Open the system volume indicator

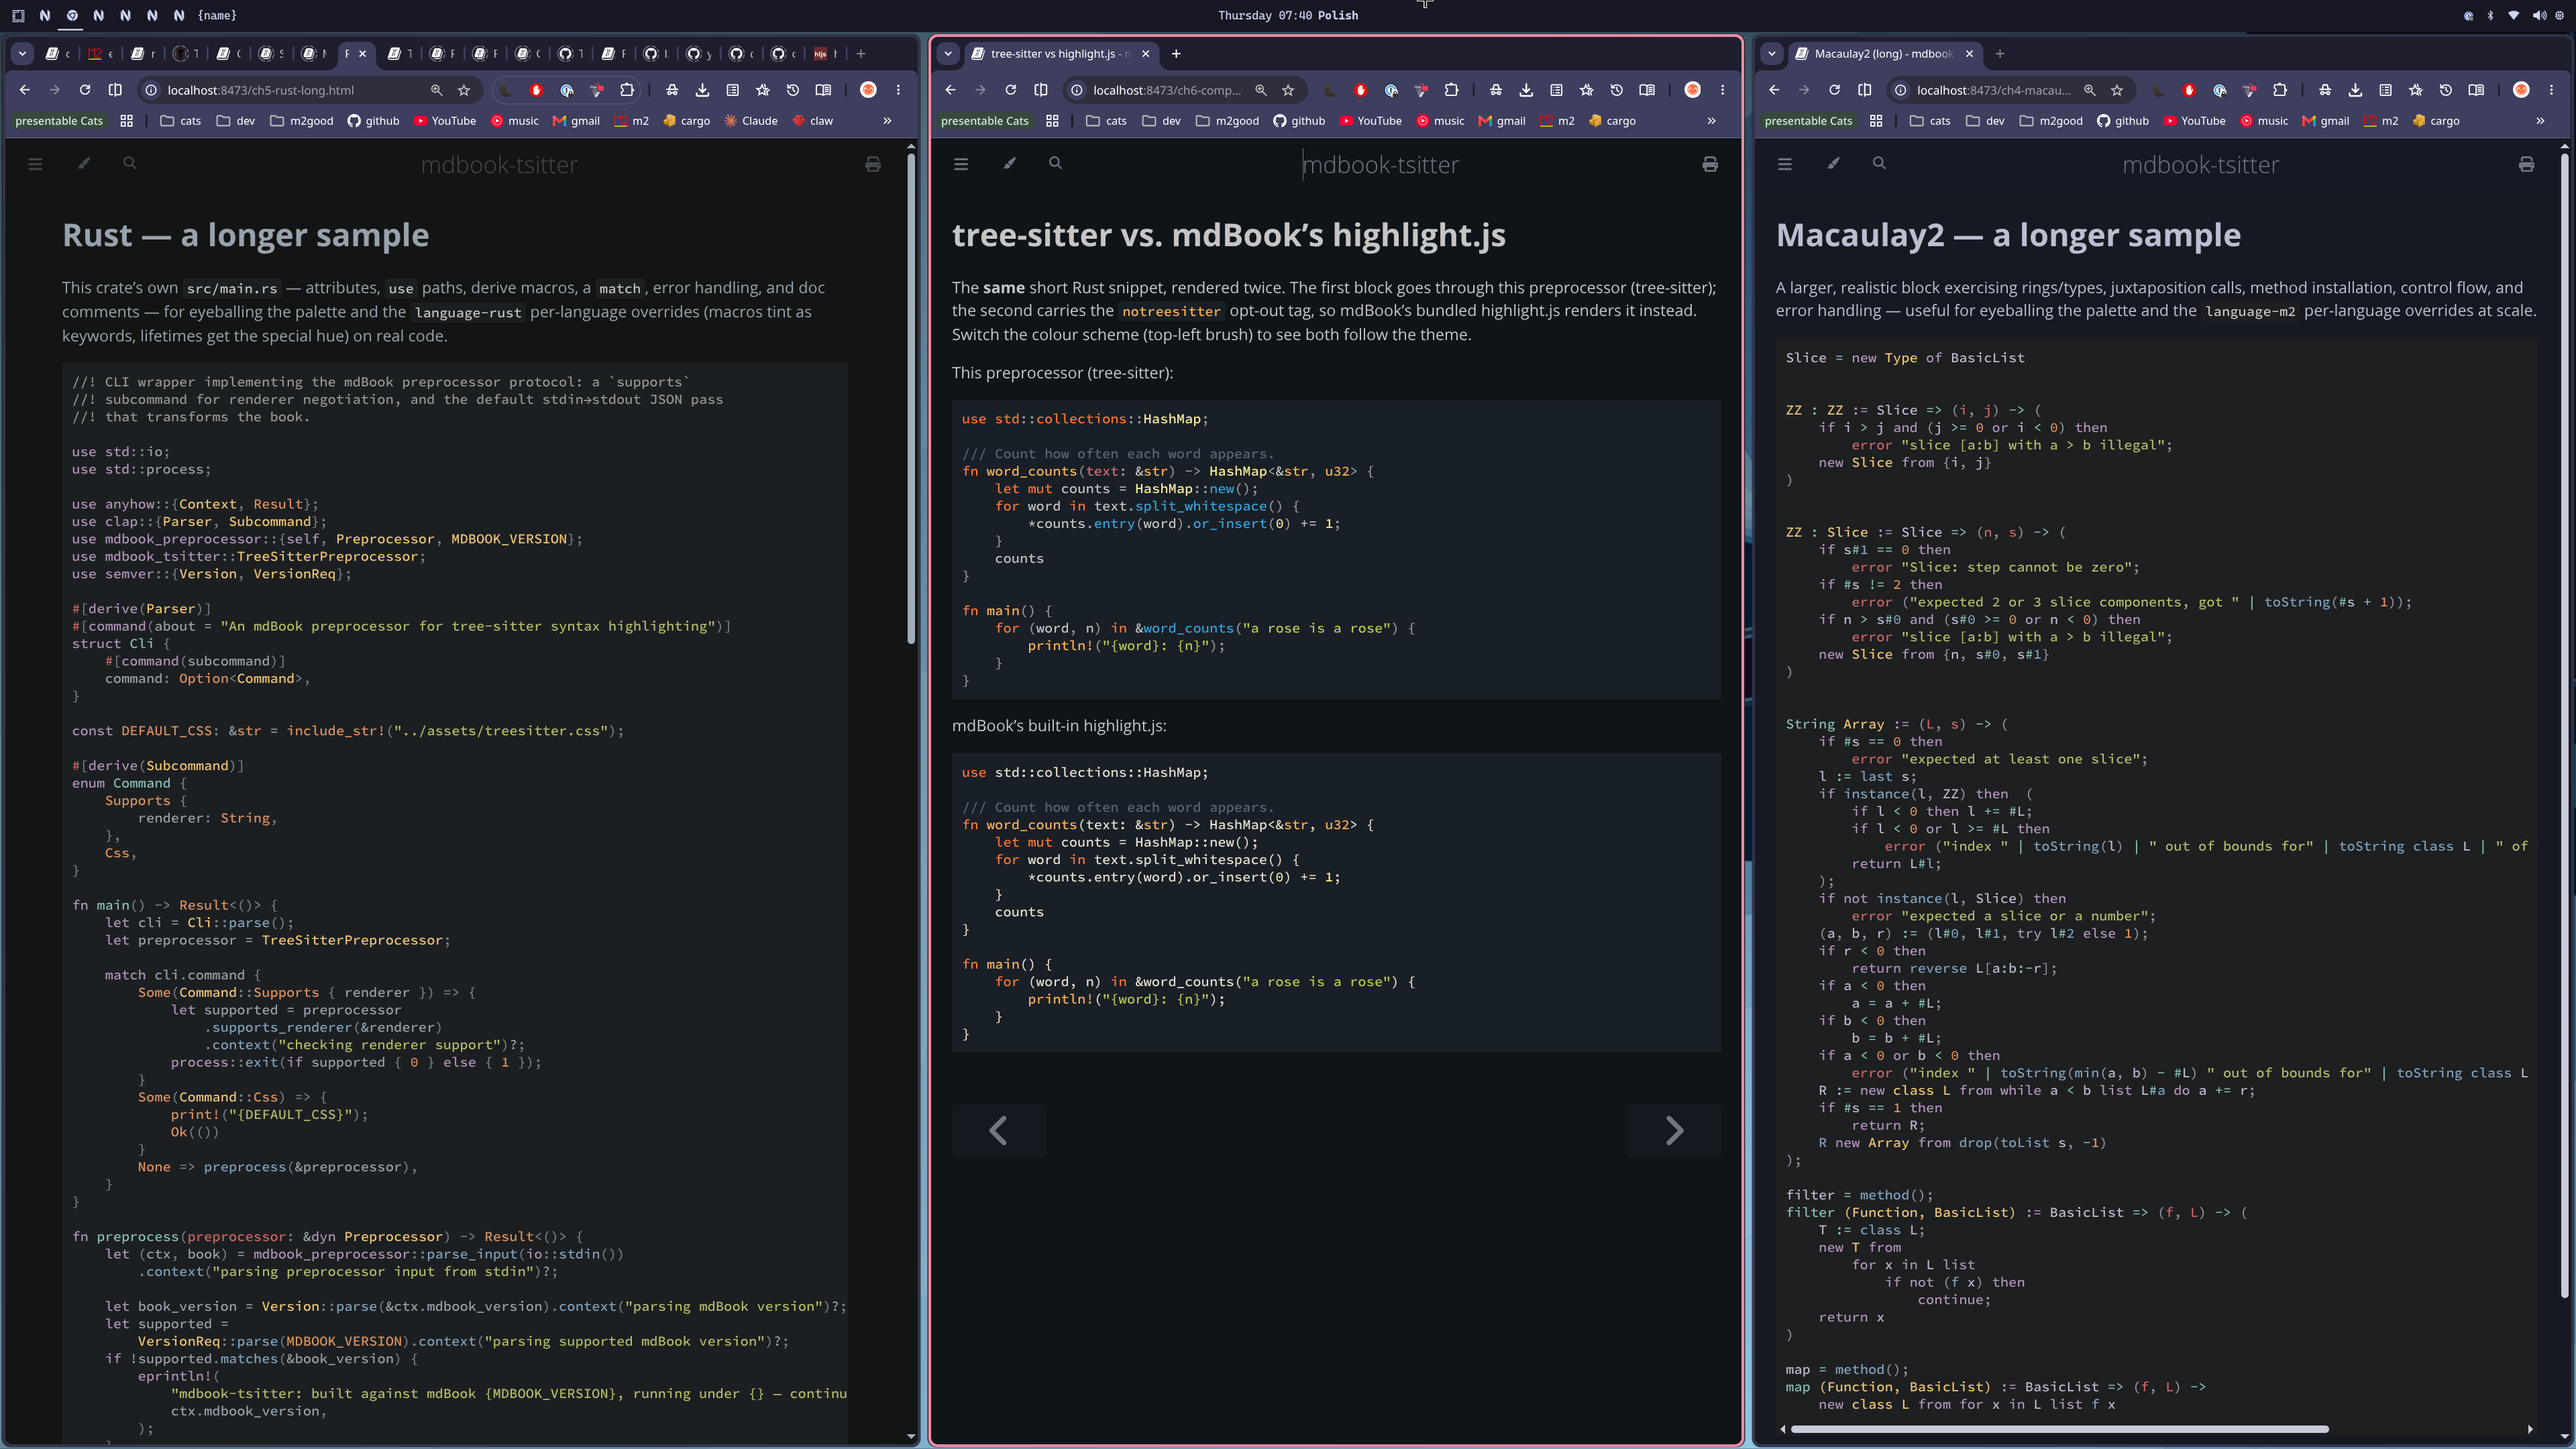coord(2540,15)
